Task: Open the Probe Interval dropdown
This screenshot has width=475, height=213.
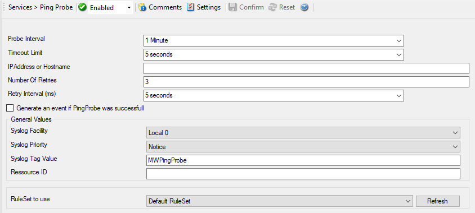Action: coord(274,40)
